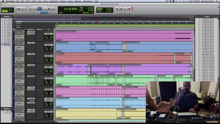Open the Options menu
The image size is (220, 124).
[x=63, y=1]
